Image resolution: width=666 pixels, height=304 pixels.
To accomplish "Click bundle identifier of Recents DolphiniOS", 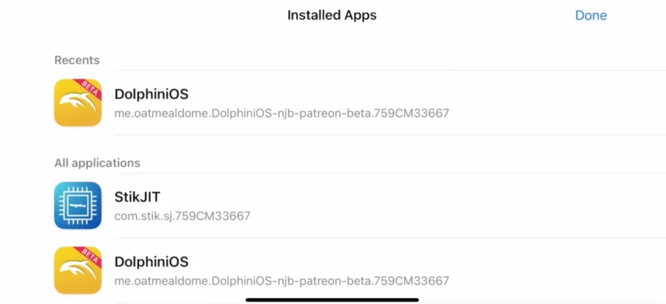I will pyautogui.click(x=281, y=113).
